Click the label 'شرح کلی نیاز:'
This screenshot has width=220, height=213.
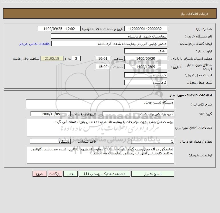pyautogui.click(x=202, y=104)
